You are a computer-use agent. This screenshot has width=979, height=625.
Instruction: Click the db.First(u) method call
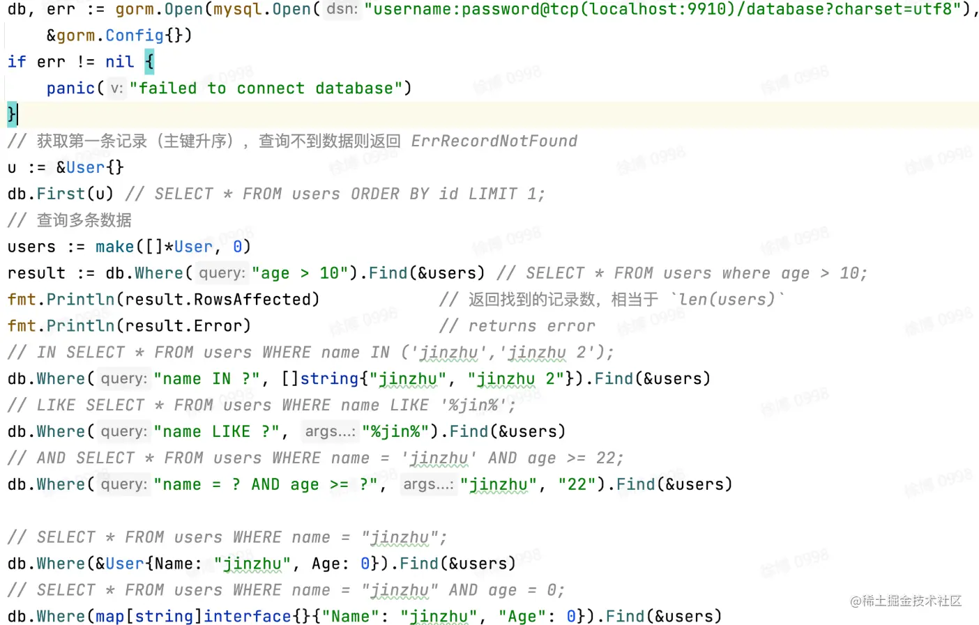coord(61,194)
